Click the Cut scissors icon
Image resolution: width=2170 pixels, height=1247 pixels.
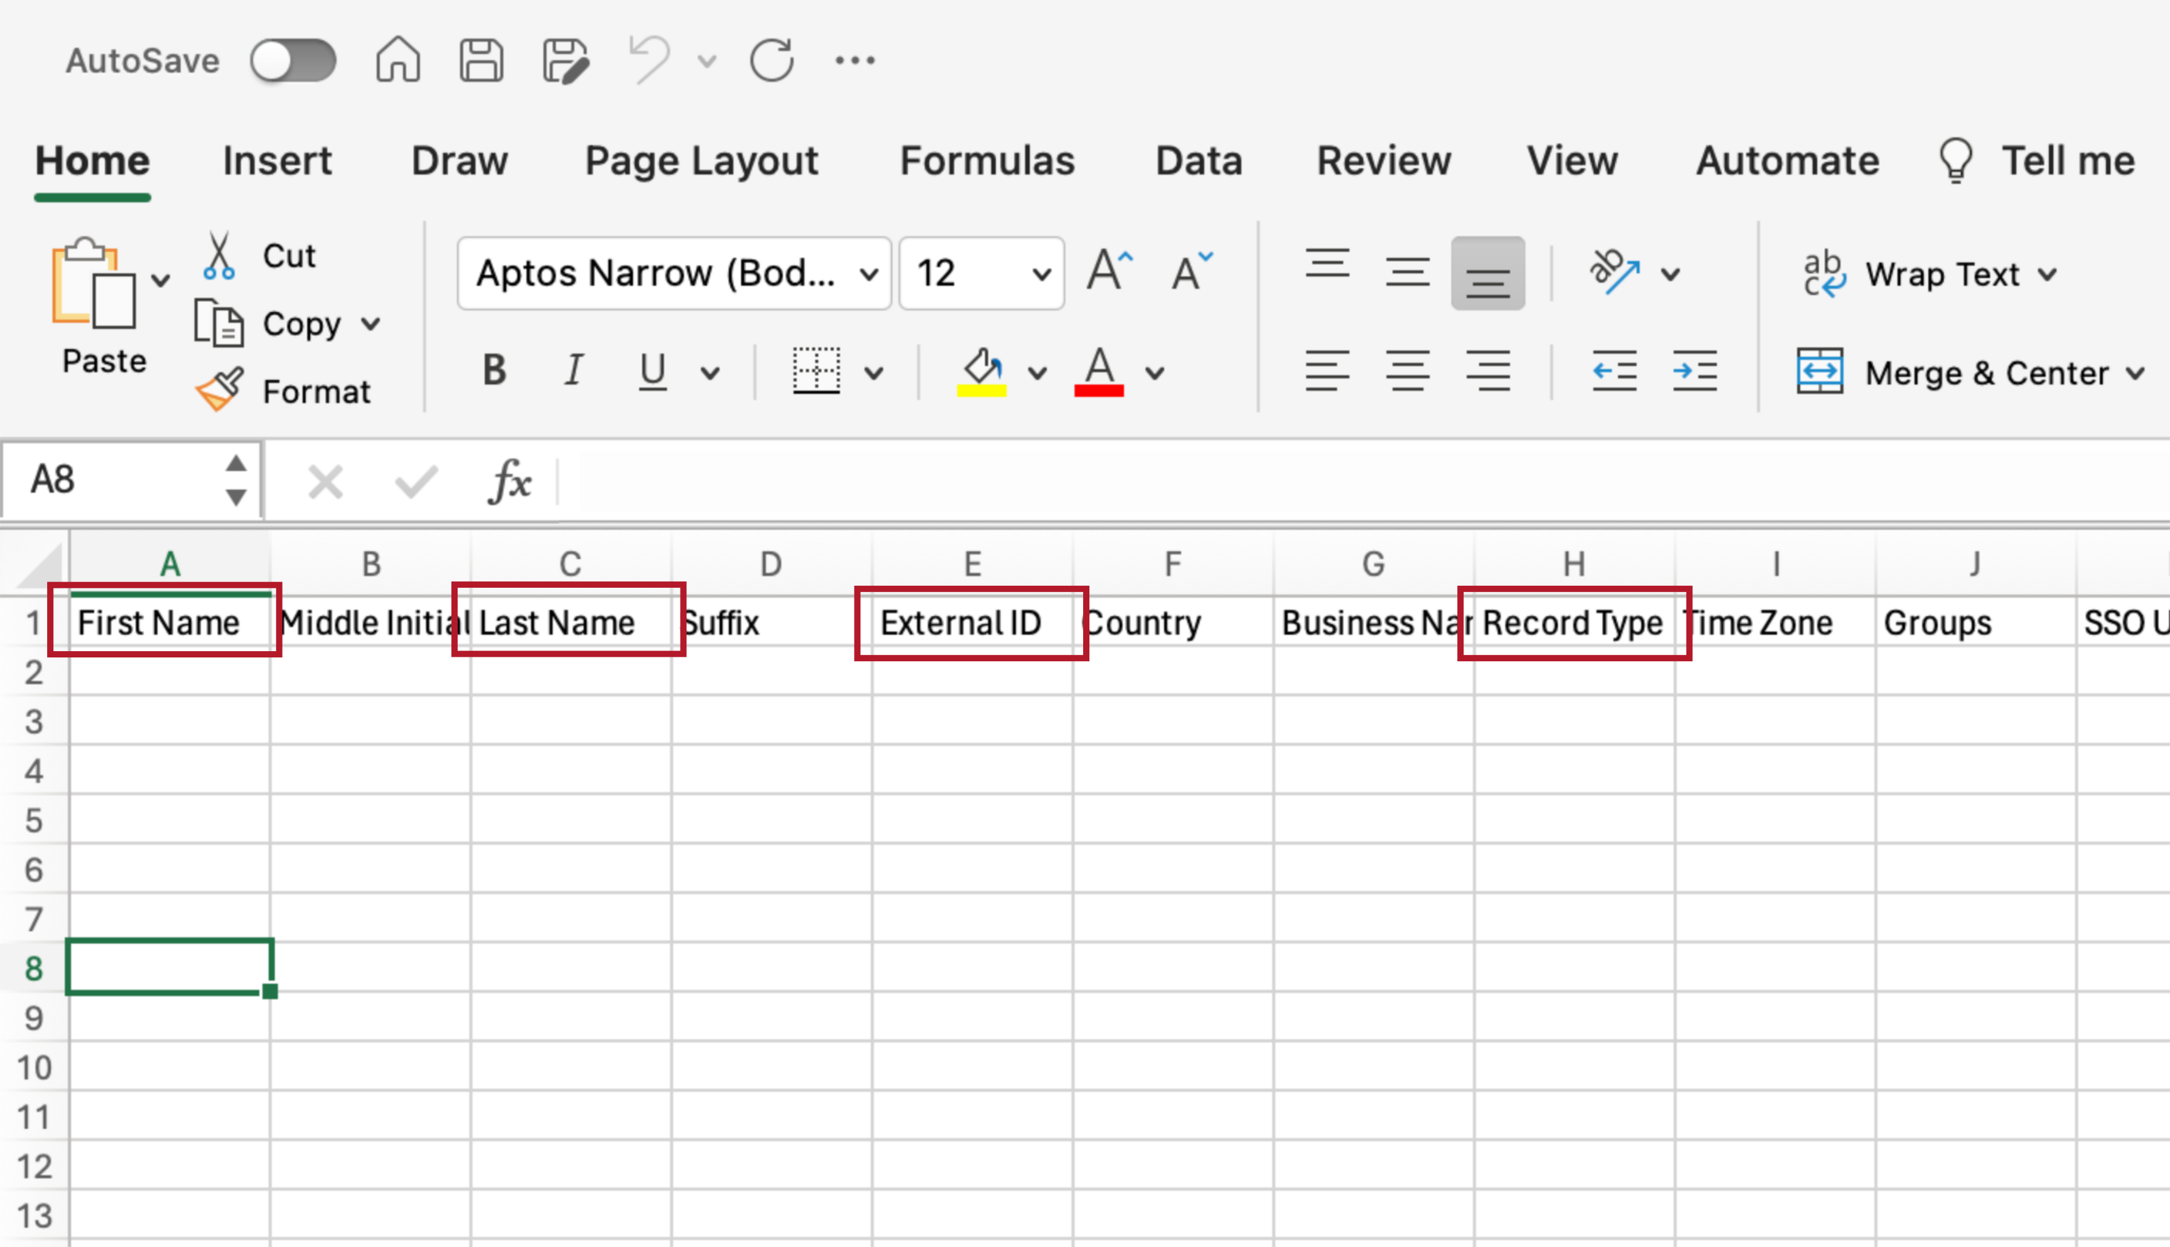click(x=219, y=255)
